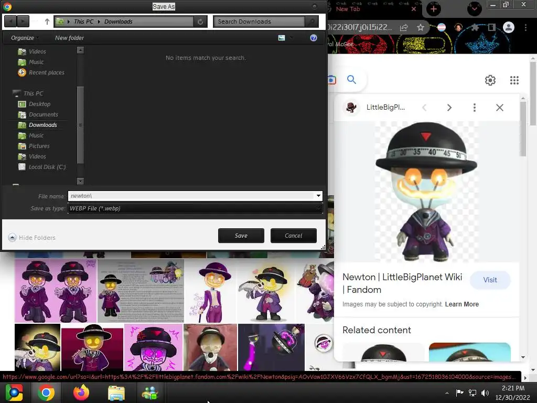Open the image preview three-dot options

(474, 108)
